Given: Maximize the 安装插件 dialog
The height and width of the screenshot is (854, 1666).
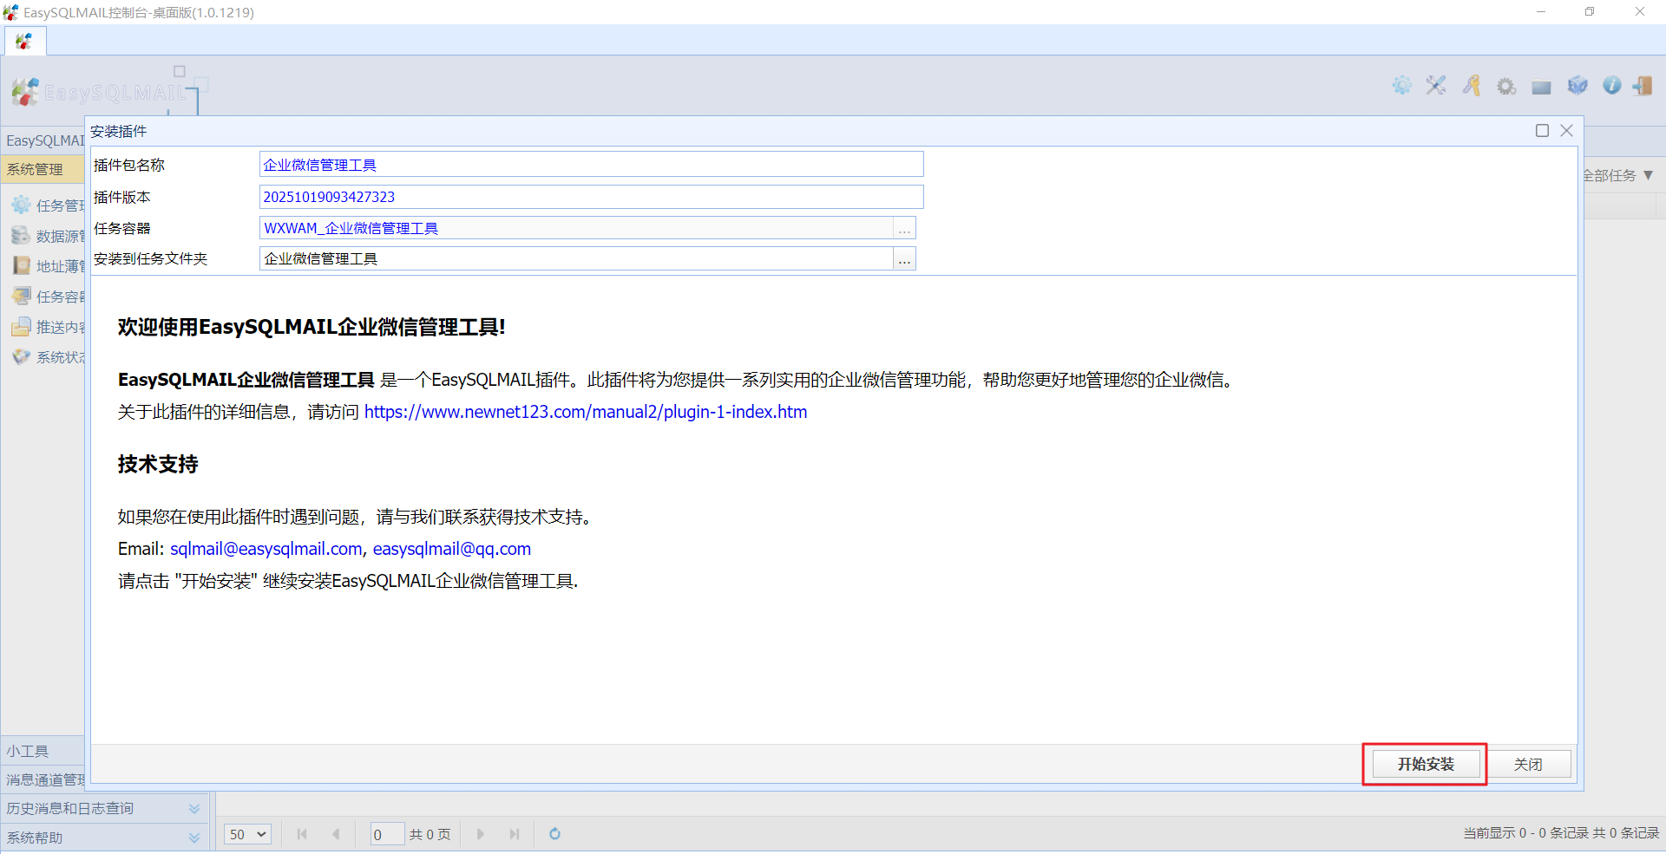Looking at the screenshot, I should (1542, 131).
